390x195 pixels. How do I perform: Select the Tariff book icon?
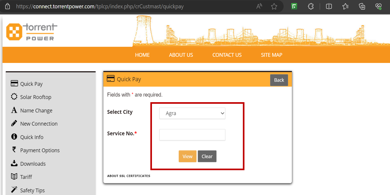coord(14,177)
